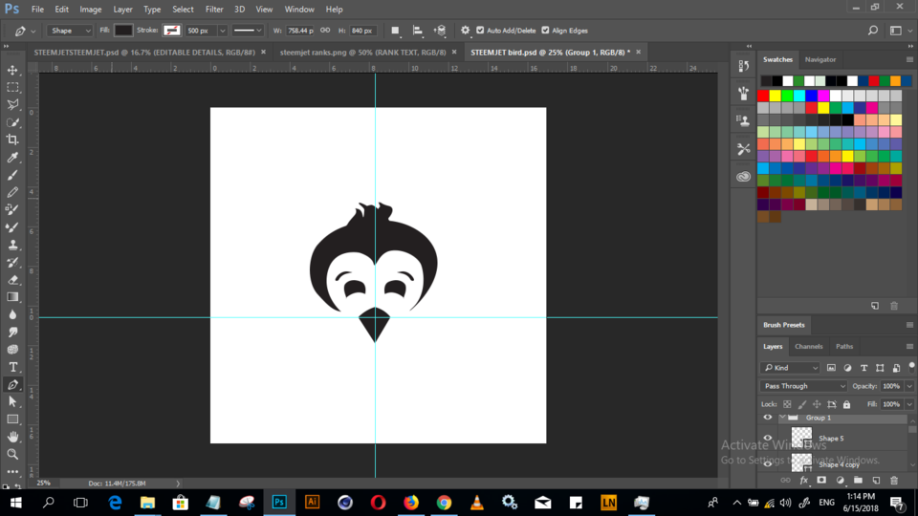Open the Pass Through blend mode dropdown
This screenshot has height=516, width=918.
[803, 386]
